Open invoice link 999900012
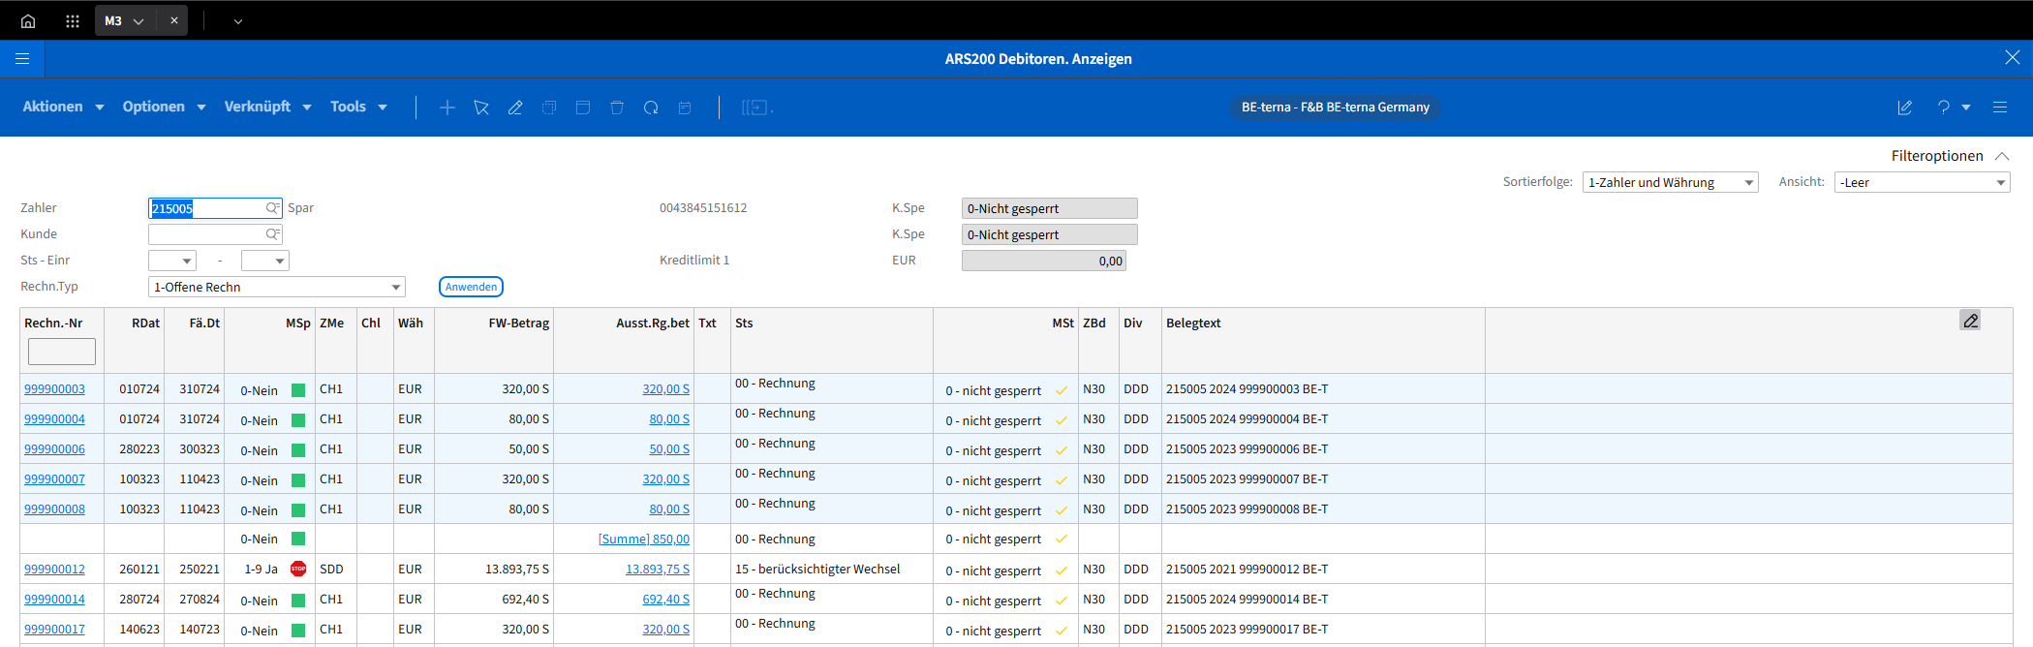The height and width of the screenshot is (647, 2033). [x=54, y=570]
